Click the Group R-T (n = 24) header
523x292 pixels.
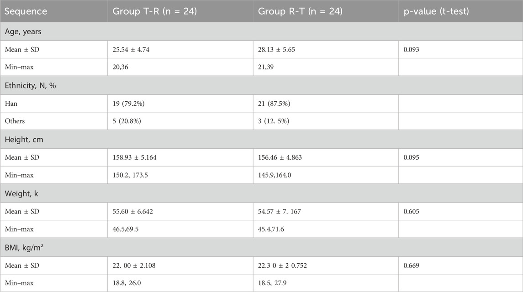(300, 11)
